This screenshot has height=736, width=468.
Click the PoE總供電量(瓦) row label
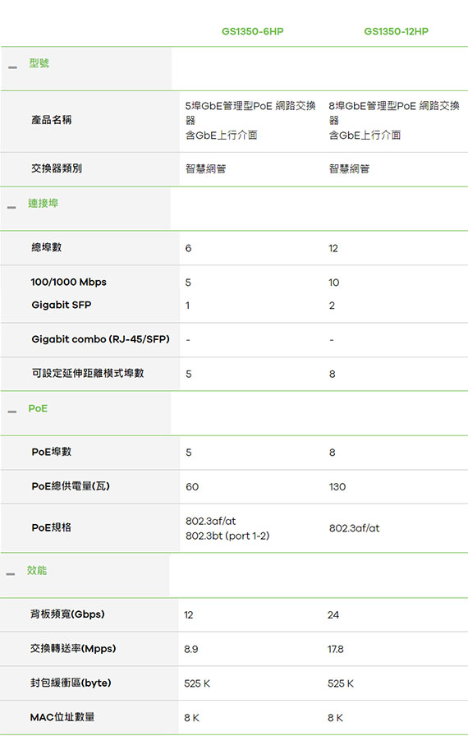click(x=71, y=485)
